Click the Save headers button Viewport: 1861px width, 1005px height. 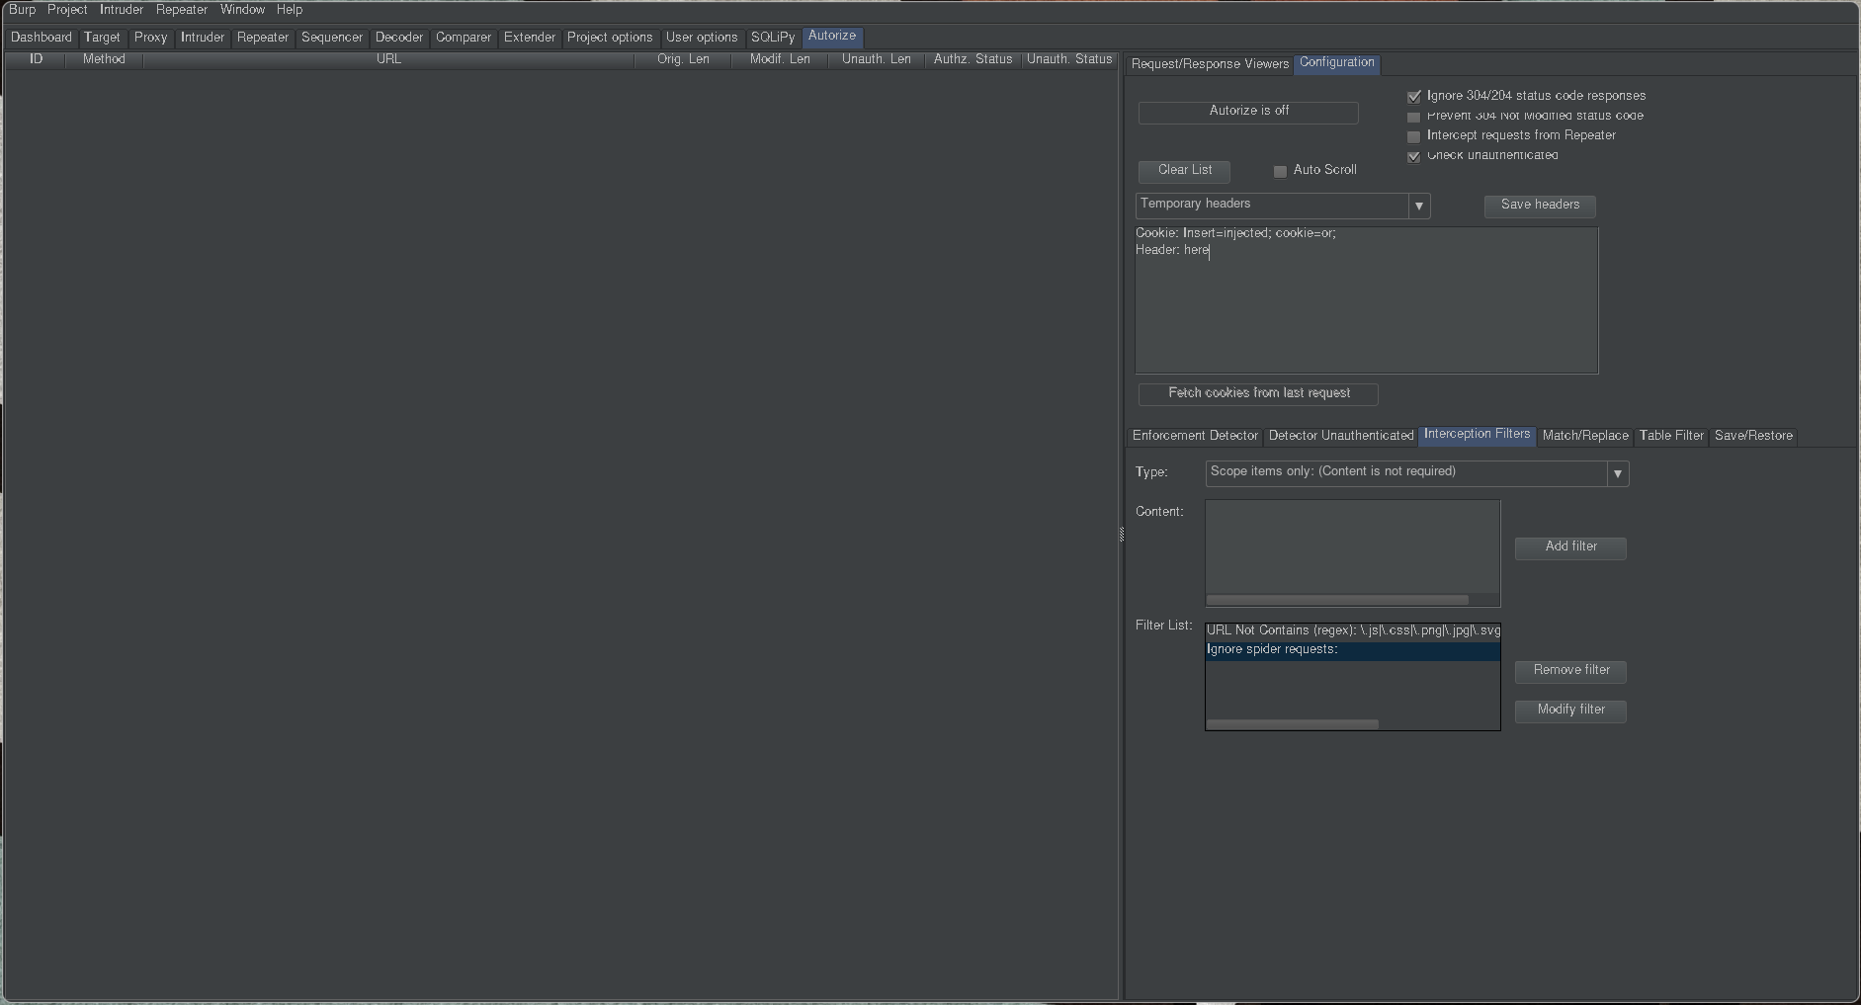1539,206
